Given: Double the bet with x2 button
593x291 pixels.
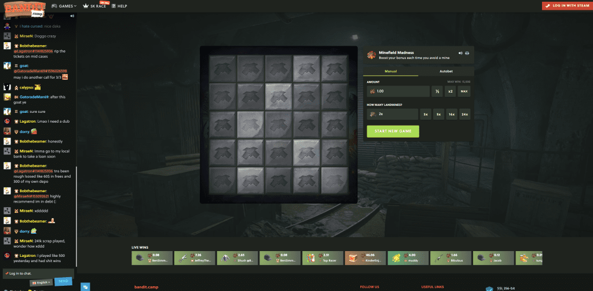Looking at the screenshot, I should (x=450, y=91).
